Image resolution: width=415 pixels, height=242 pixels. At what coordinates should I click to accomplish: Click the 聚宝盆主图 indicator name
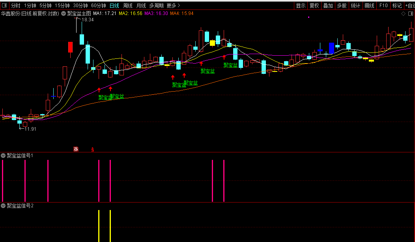coord(79,13)
